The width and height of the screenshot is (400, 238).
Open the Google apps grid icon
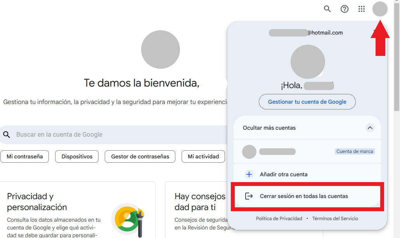pos(362,9)
